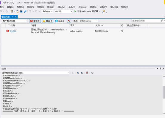This screenshot has width=165, height=118.
Task: Click the Save All icon
Action: 25,11
